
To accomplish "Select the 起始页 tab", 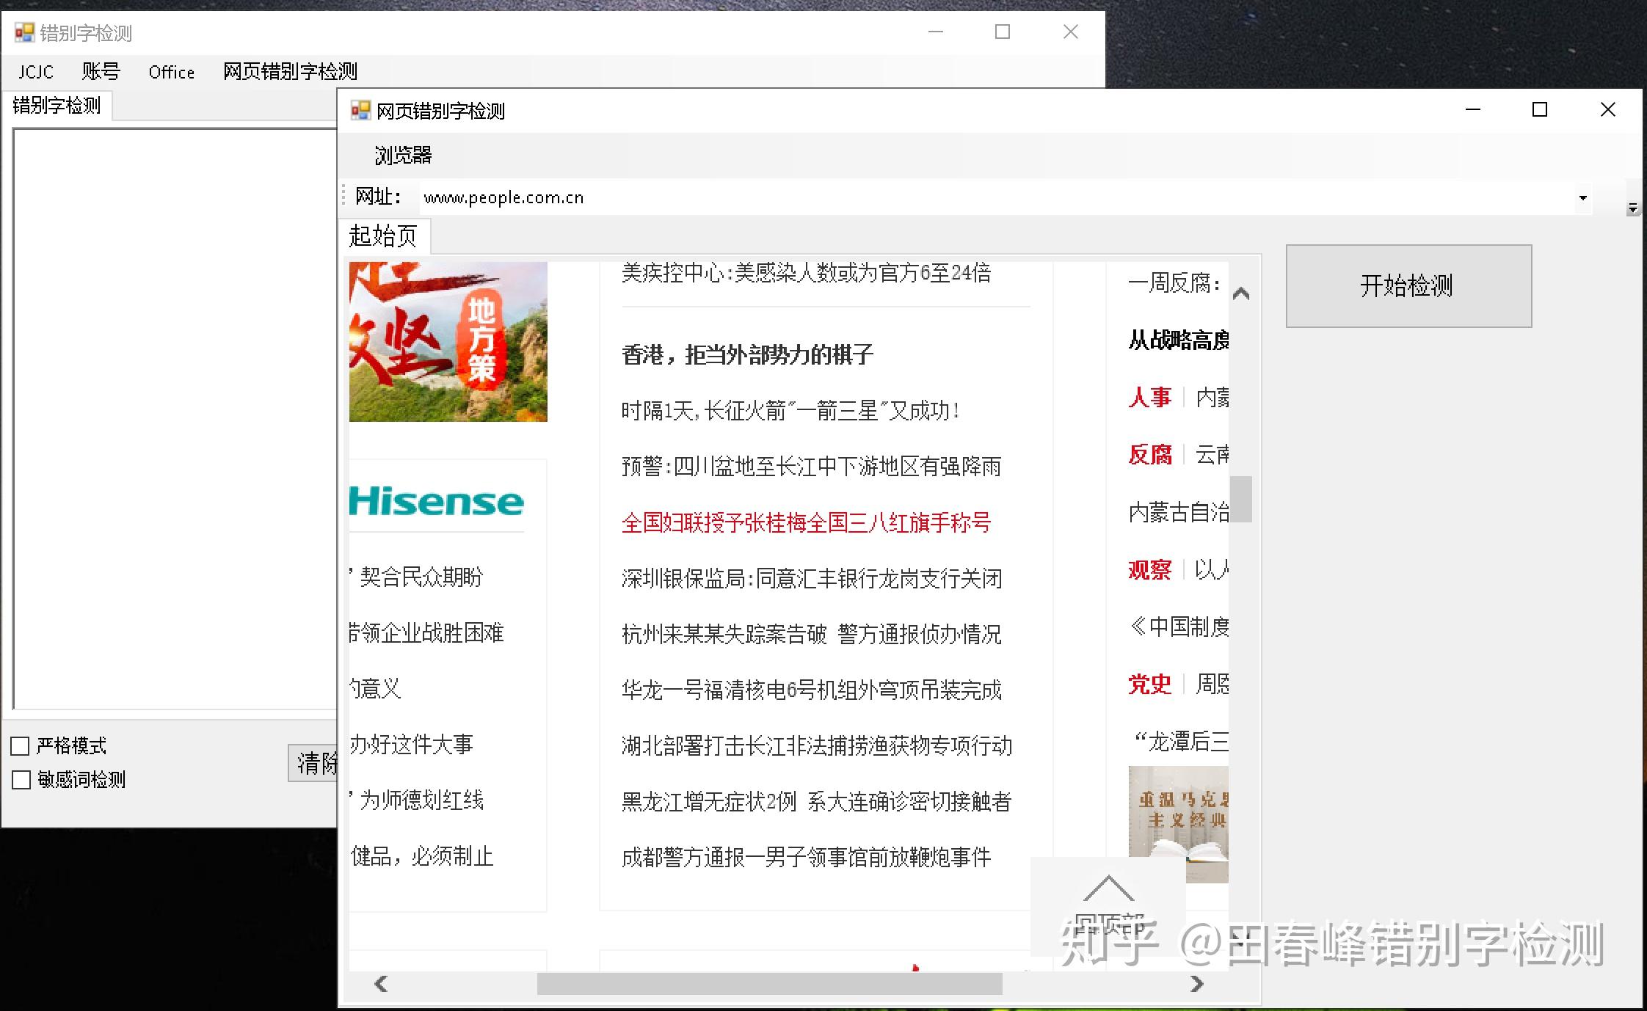I will [x=383, y=236].
